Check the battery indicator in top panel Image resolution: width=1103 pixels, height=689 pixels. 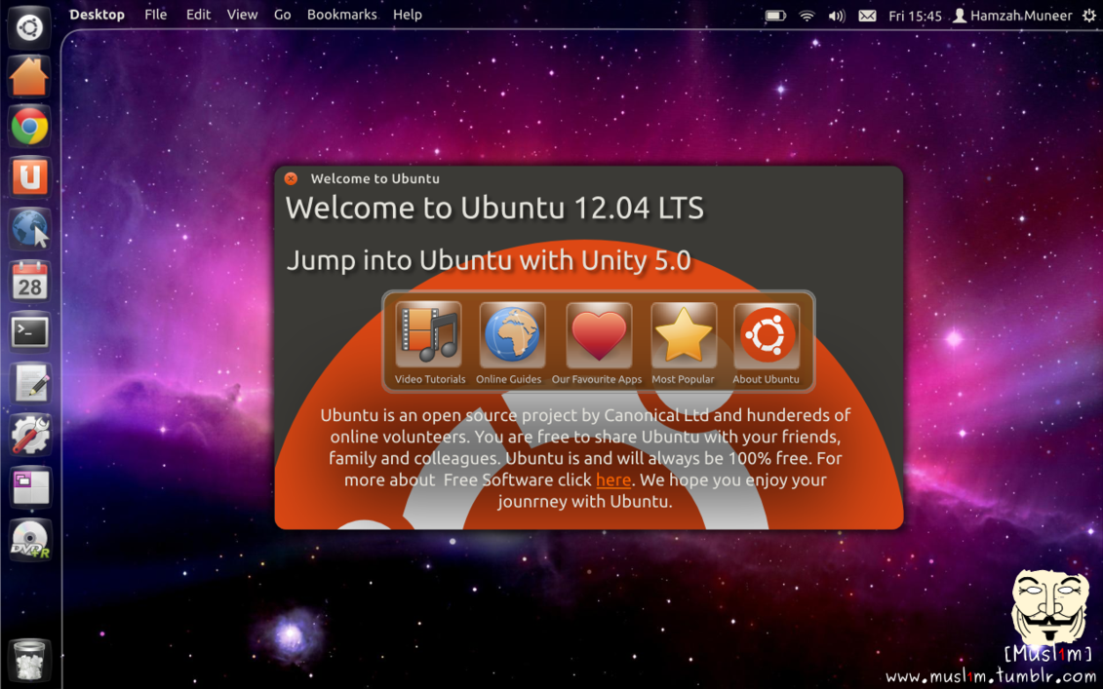[x=775, y=16]
